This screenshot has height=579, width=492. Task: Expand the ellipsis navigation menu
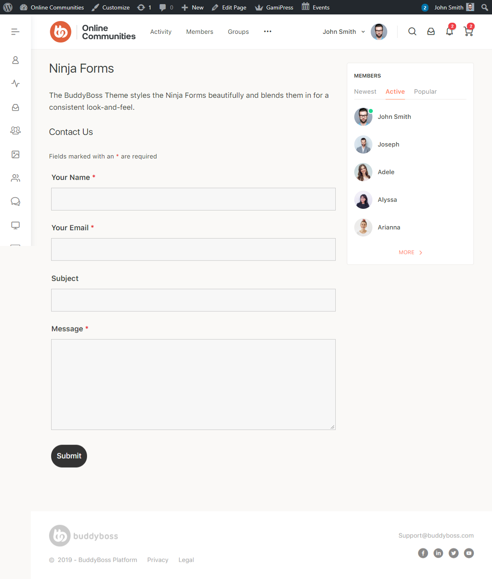(x=267, y=31)
